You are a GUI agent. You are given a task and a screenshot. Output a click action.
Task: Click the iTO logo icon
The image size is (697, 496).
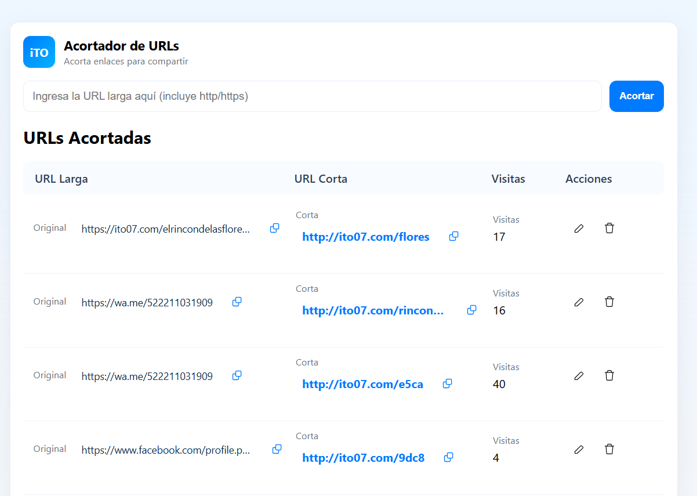[39, 52]
